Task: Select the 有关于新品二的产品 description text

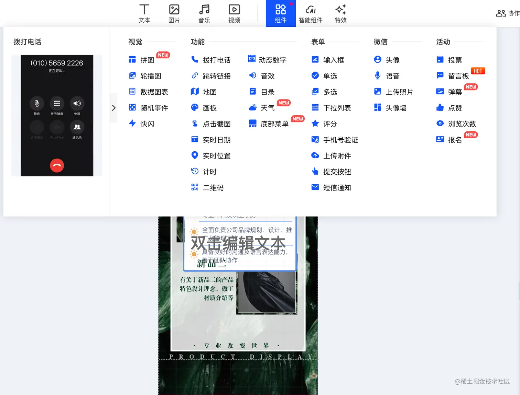Action: click(x=207, y=289)
